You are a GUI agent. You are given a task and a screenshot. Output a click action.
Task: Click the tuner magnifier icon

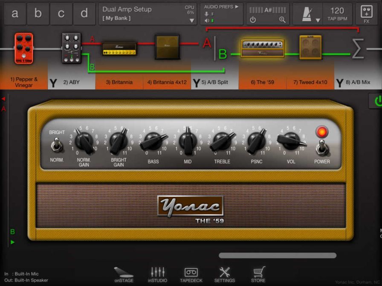(x=282, y=20)
